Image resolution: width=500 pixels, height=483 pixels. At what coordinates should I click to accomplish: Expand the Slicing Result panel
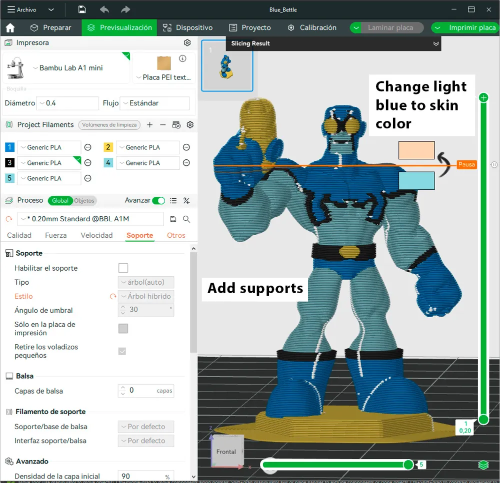tap(436, 43)
